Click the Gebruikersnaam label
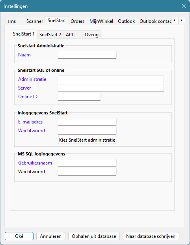The width and height of the screenshot is (190, 245). 35,163
